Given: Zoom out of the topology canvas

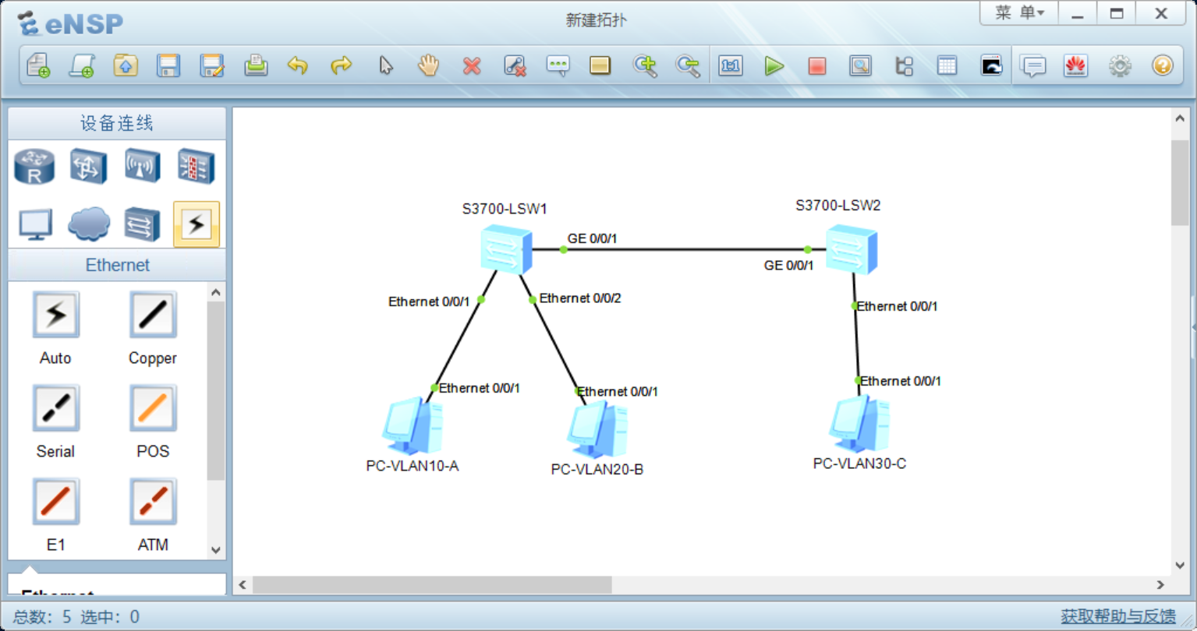Looking at the screenshot, I should click(688, 65).
